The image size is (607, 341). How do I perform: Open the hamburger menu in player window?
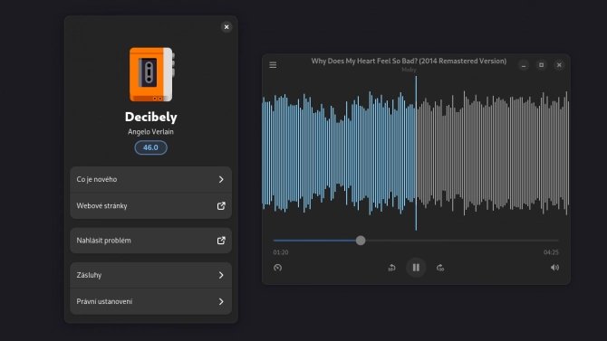[273, 65]
